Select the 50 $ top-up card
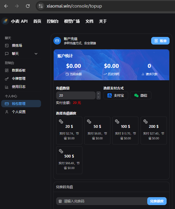Image resolution: width=175 pixels, height=209 pixels. click(x=97, y=131)
